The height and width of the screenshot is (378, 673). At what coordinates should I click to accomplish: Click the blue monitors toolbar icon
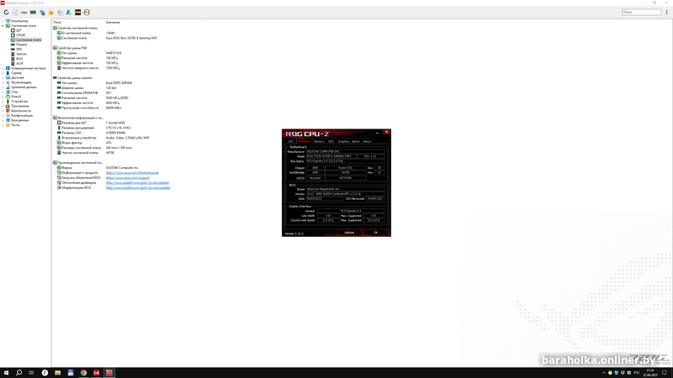(x=42, y=13)
